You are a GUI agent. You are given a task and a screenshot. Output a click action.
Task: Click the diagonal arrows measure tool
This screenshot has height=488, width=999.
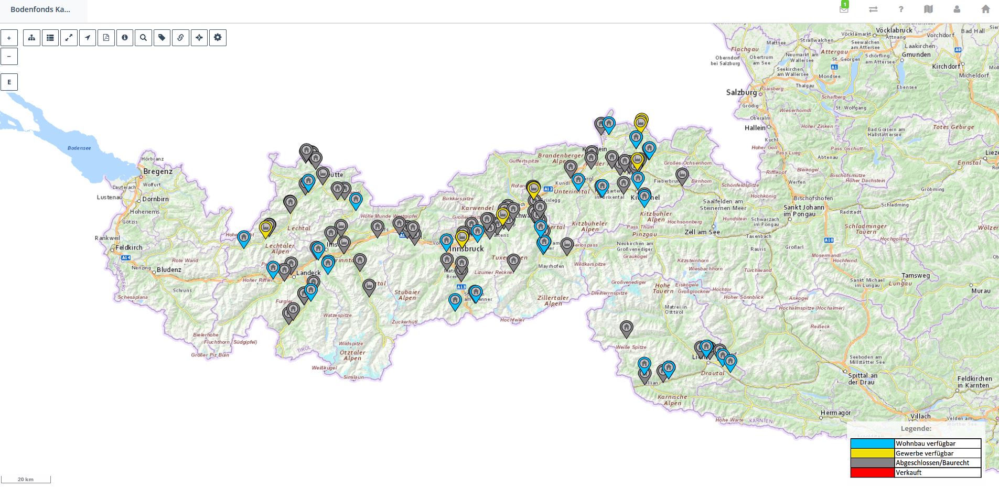pyautogui.click(x=69, y=38)
